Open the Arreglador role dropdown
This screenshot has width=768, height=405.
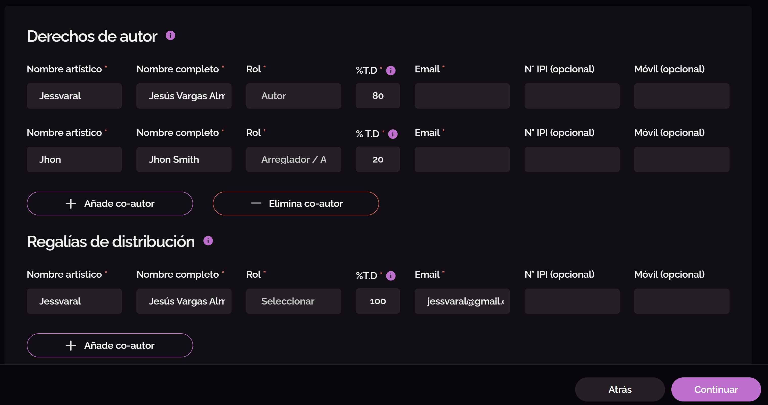[293, 159]
